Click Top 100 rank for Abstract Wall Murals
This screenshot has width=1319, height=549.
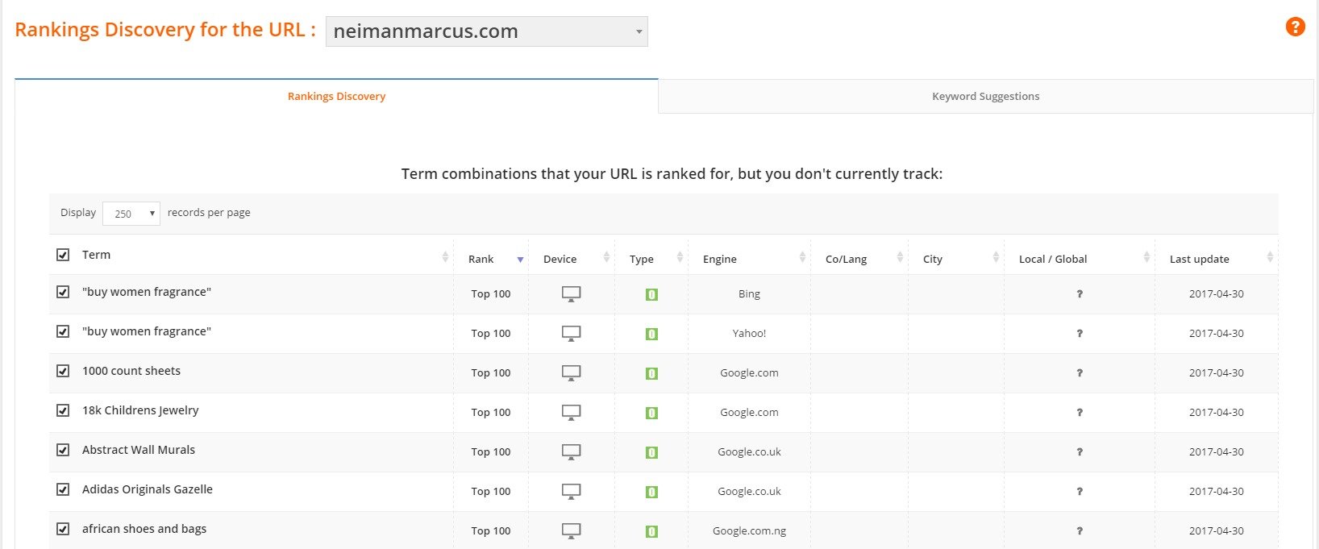click(491, 452)
